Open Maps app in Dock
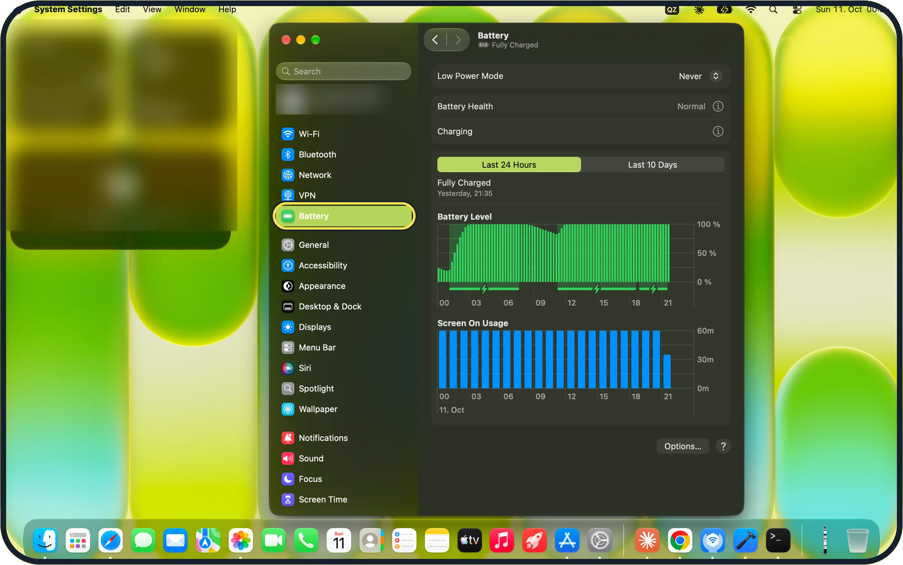The height and width of the screenshot is (565, 903). coord(208,540)
